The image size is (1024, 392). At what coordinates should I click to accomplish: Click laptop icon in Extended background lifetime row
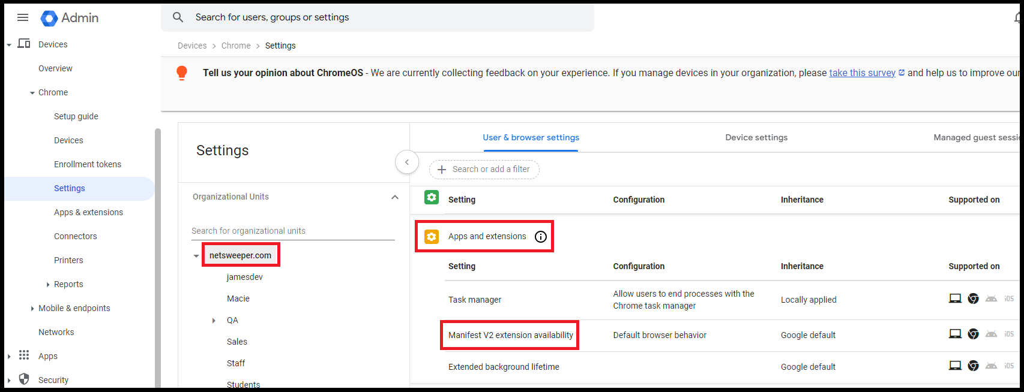pyautogui.click(x=955, y=366)
